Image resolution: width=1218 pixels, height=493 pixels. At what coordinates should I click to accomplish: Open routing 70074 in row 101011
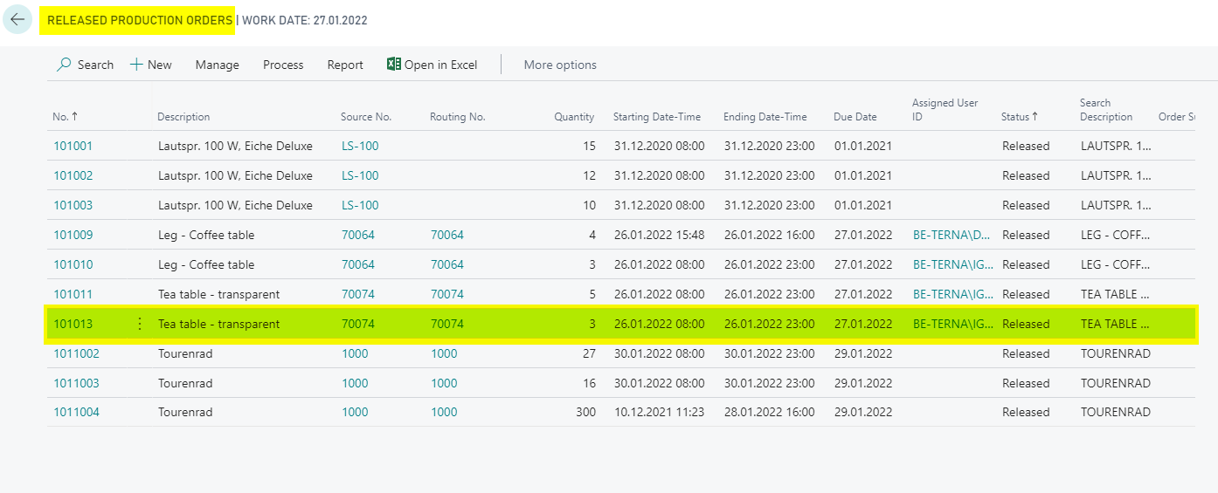click(x=447, y=294)
